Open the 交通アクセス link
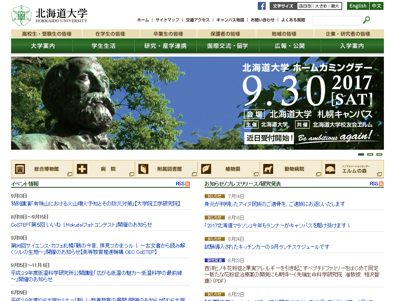This screenshot has height=301, width=395. [198, 20]
